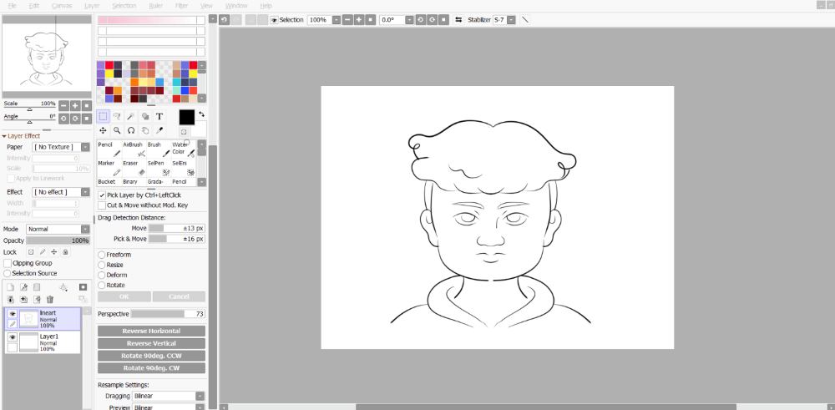
Task: Click Undo in canvas toolbar
Action: click(224, 20)
